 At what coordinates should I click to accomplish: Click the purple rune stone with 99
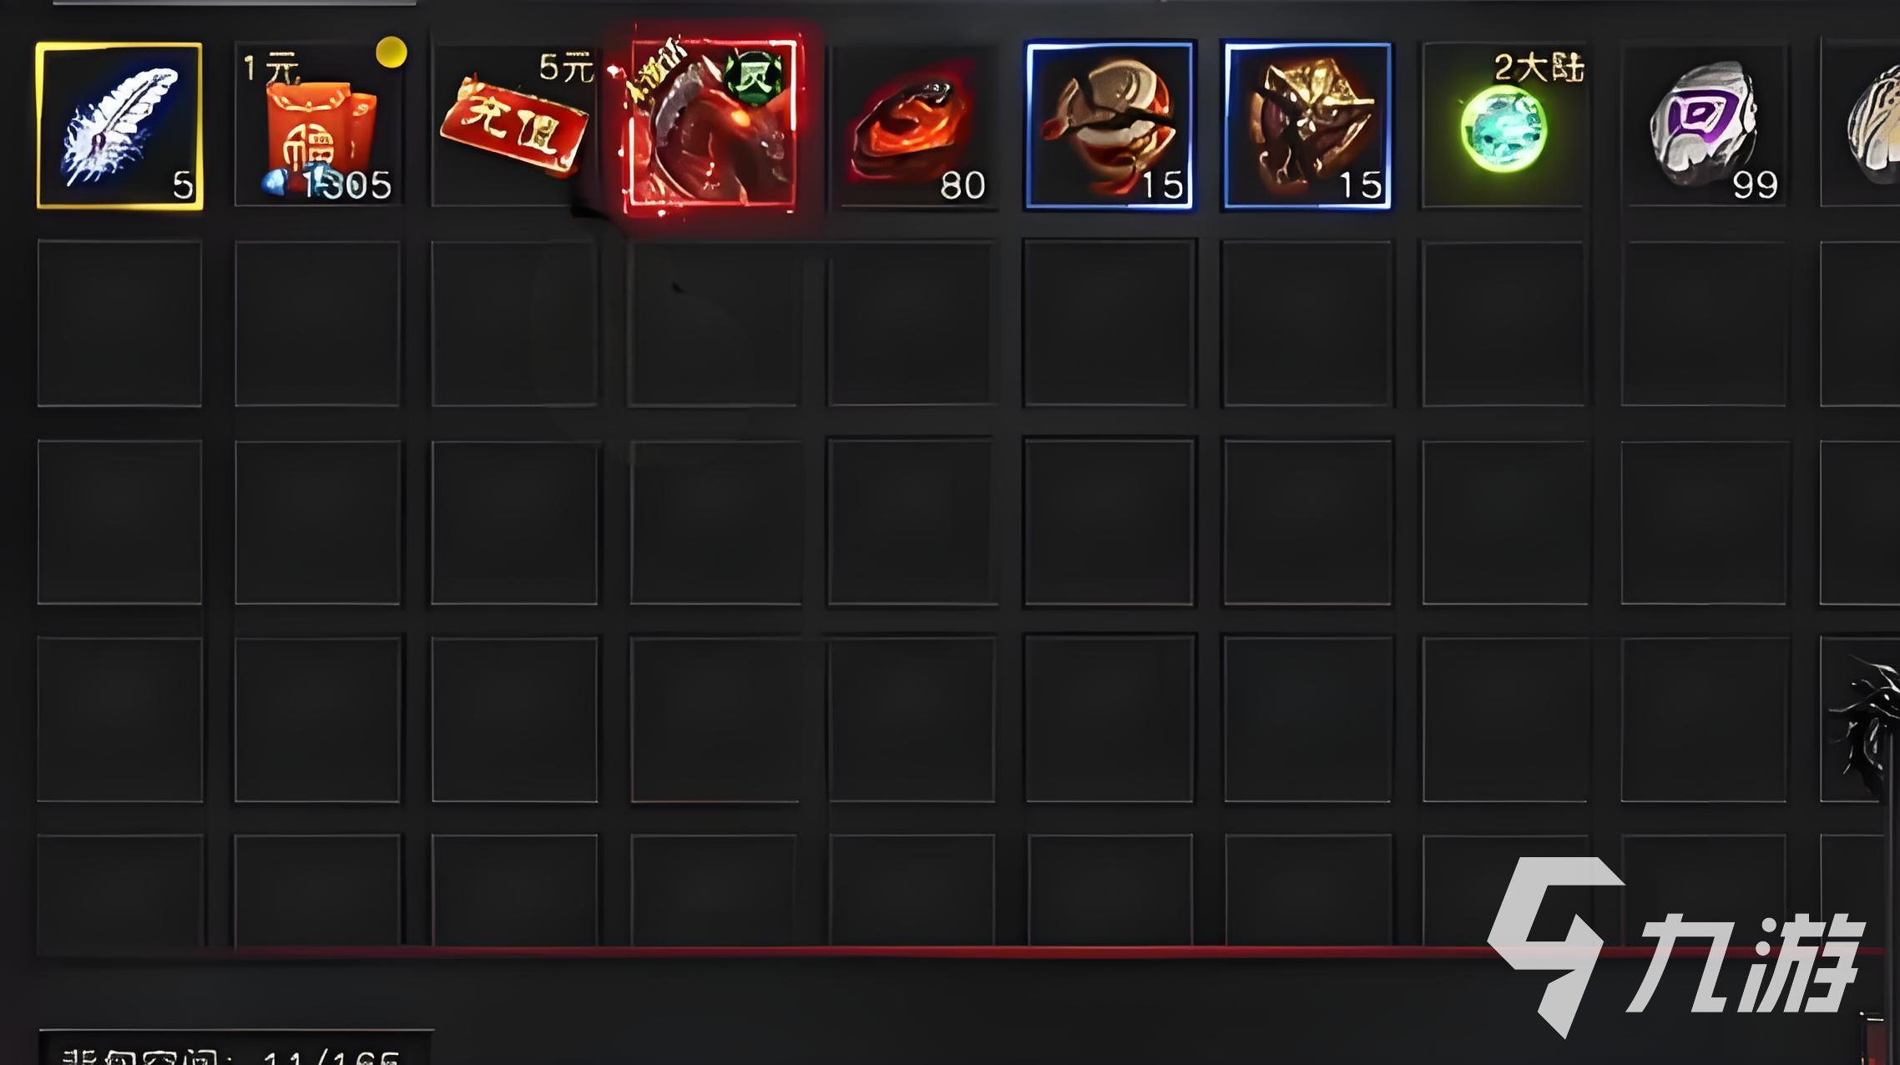pyautogui.click(x=1703, y=125)
